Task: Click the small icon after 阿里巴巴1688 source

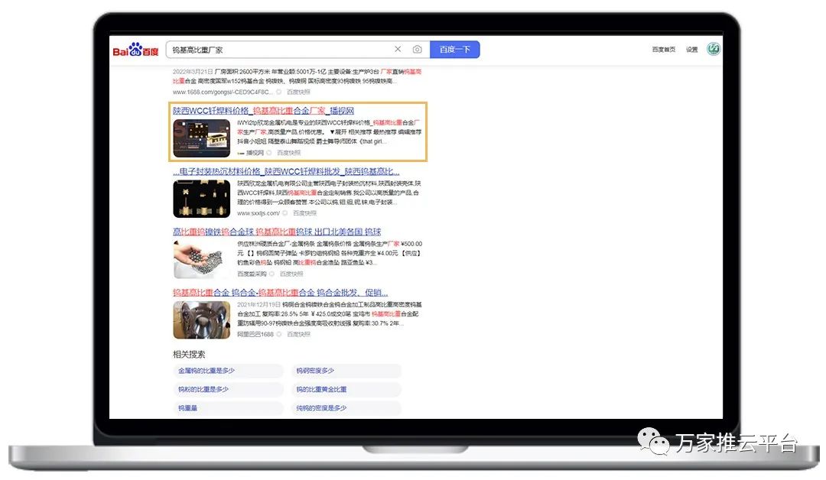Action: pos(280,334)
